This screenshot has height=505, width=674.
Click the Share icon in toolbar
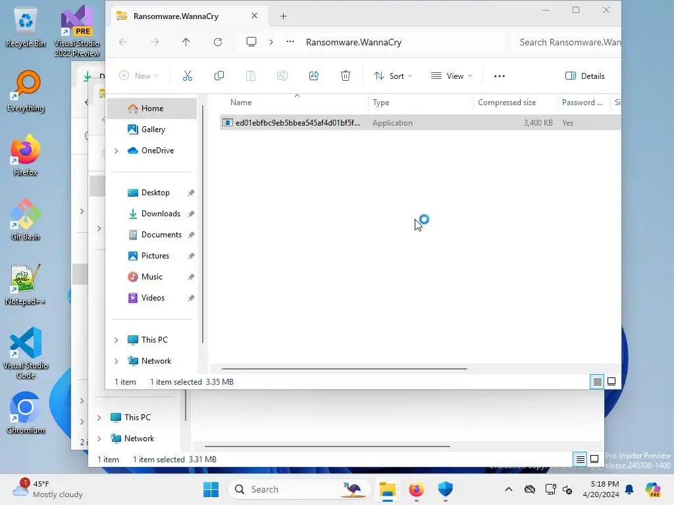click(x=314, y=76)
